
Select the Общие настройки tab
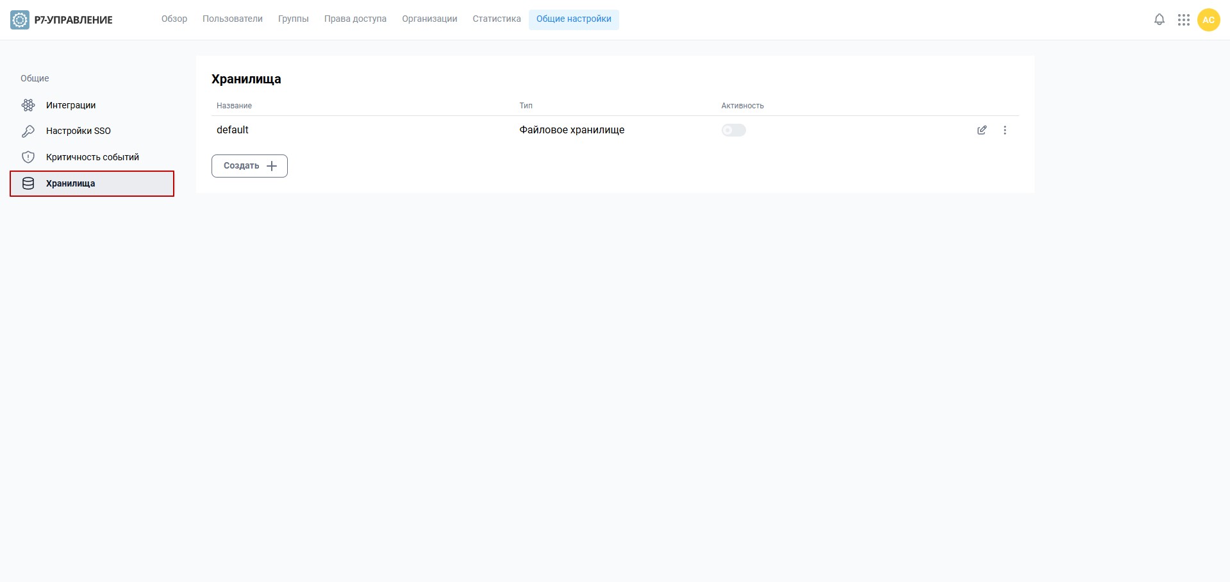click(574, 19)
